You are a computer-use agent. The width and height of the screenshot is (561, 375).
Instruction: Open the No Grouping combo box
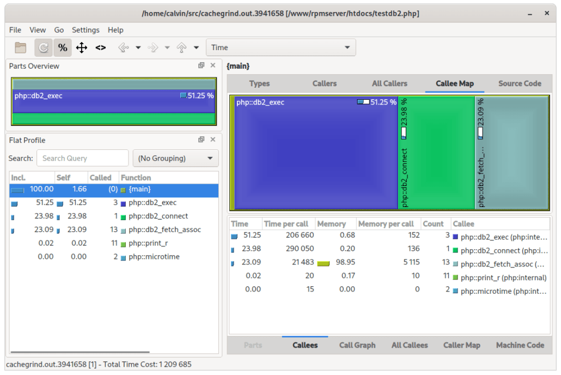(x=175, y=158)
